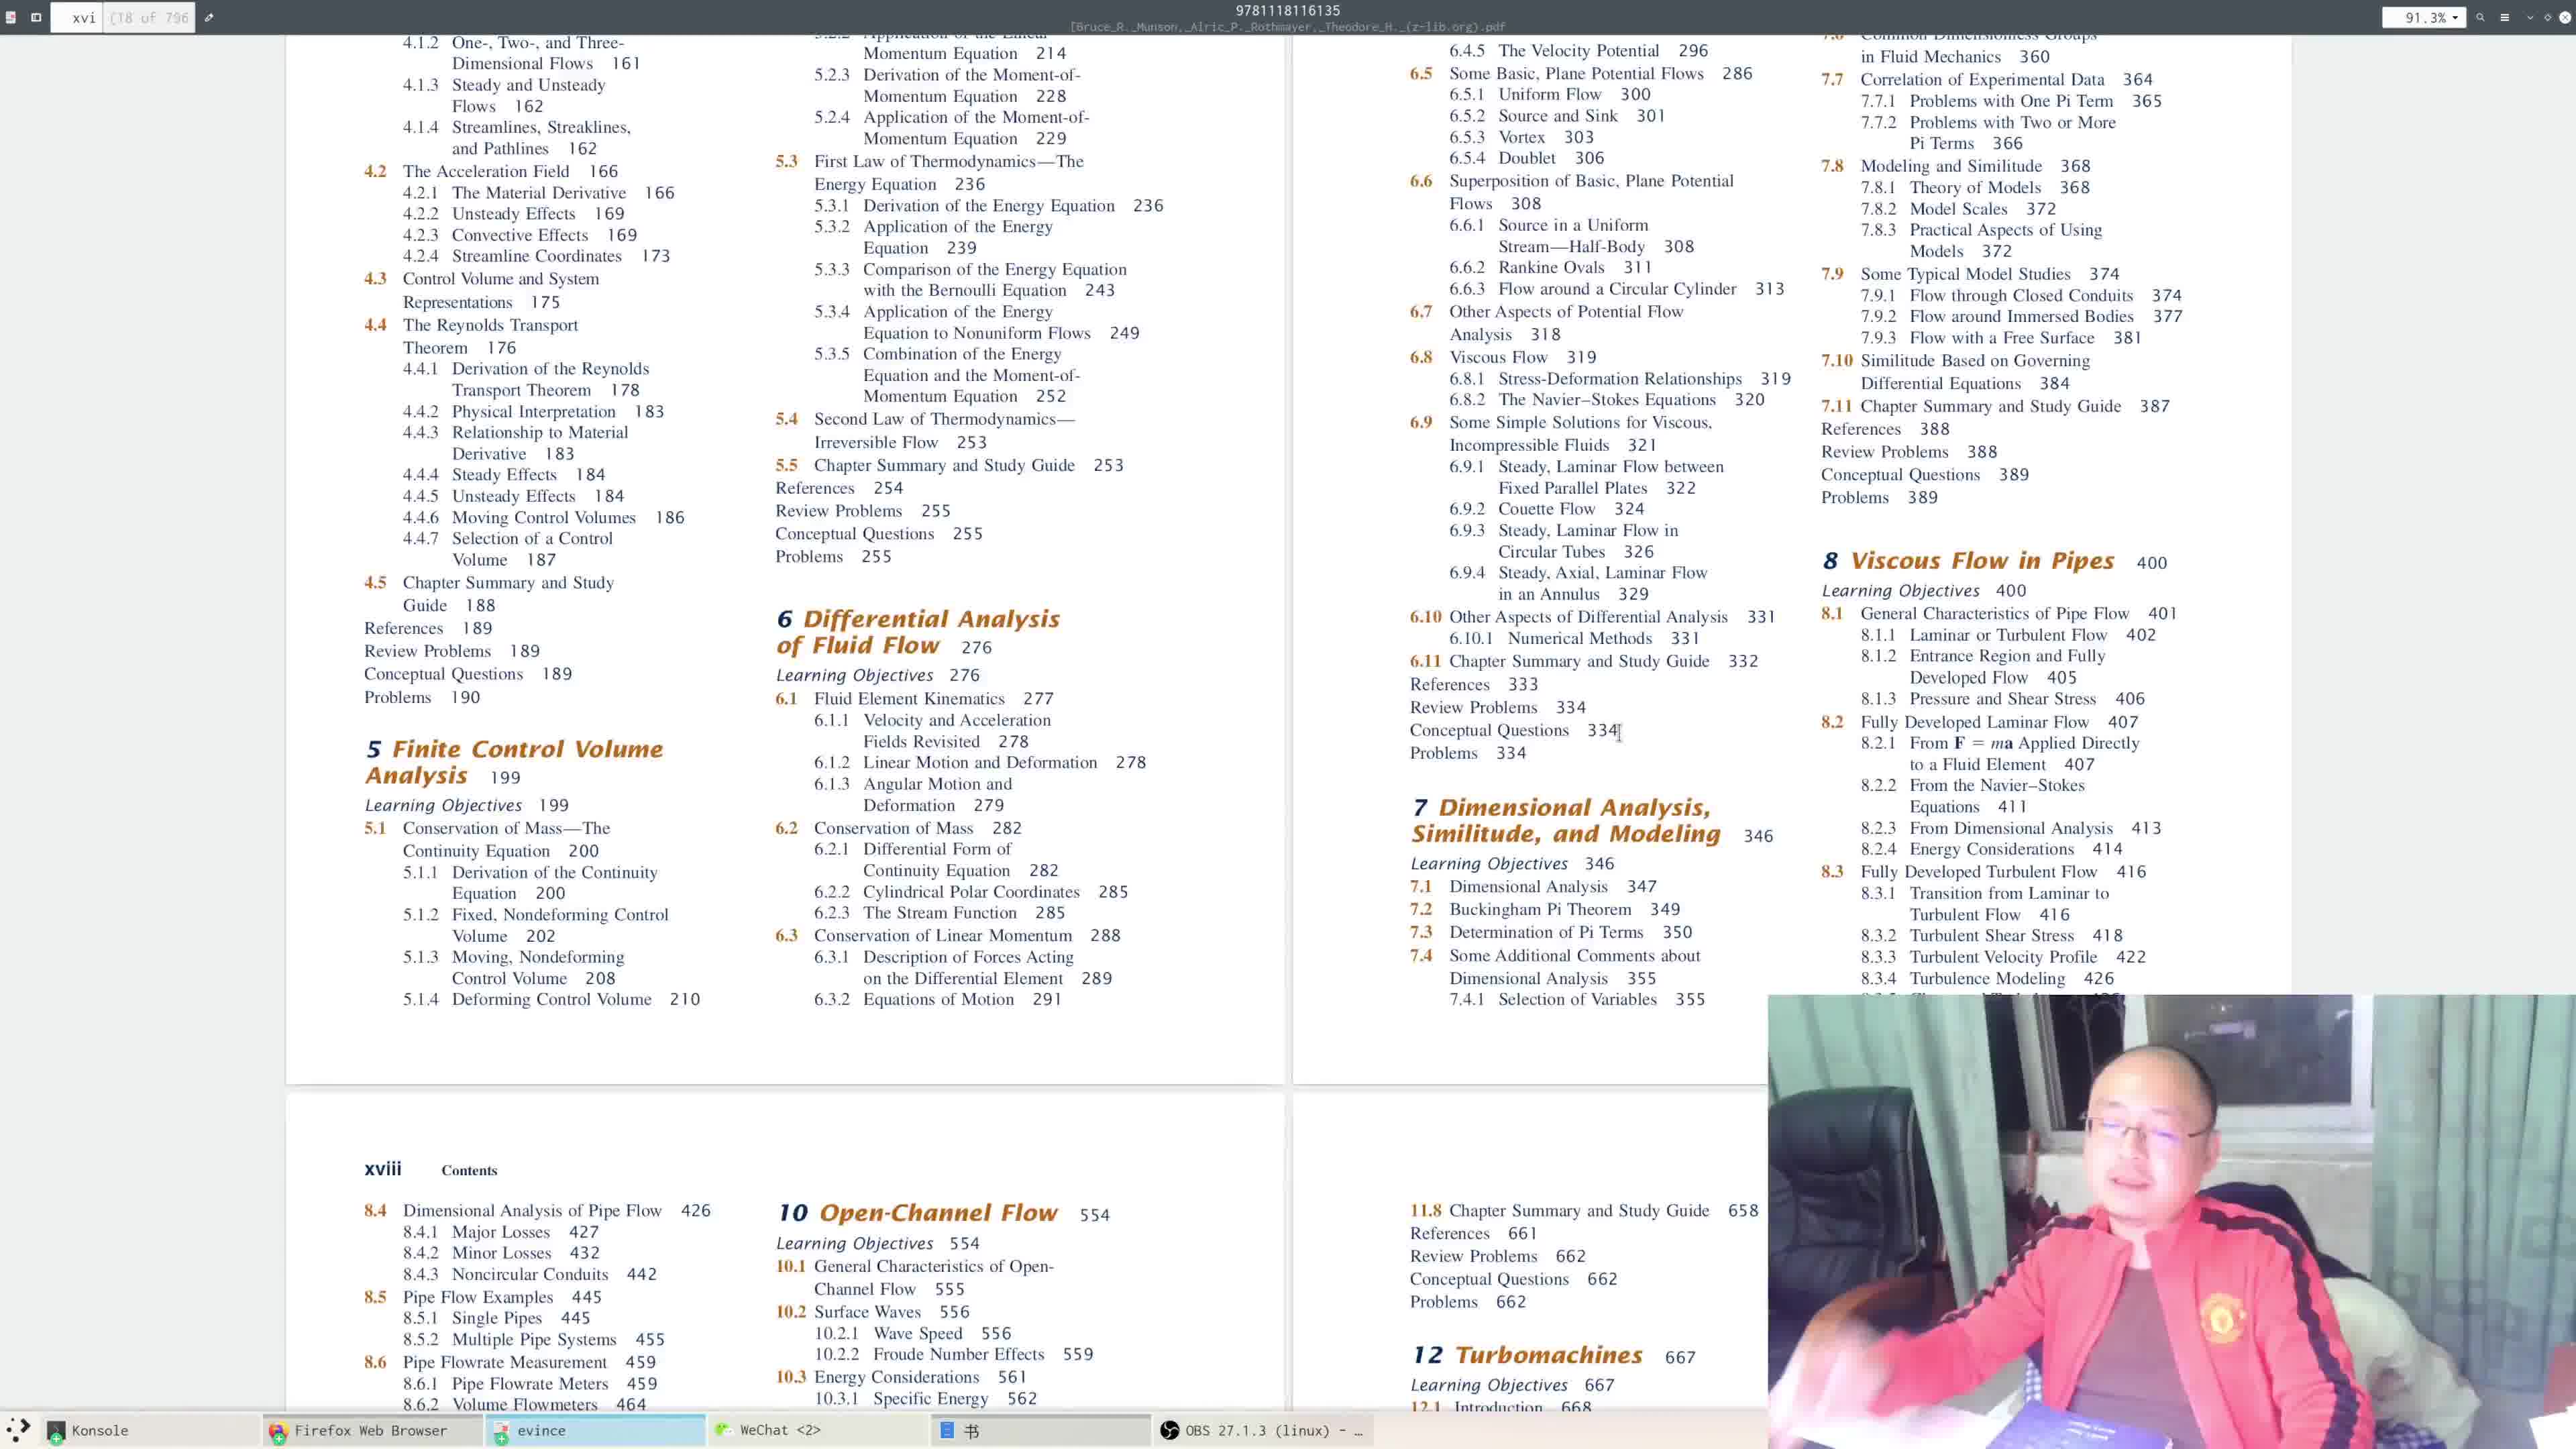This screenshot has height=1449, width=2576.
Task: Click entry 4.4.6 Moving Control Volumes
Action: click(x=543, y=517)
